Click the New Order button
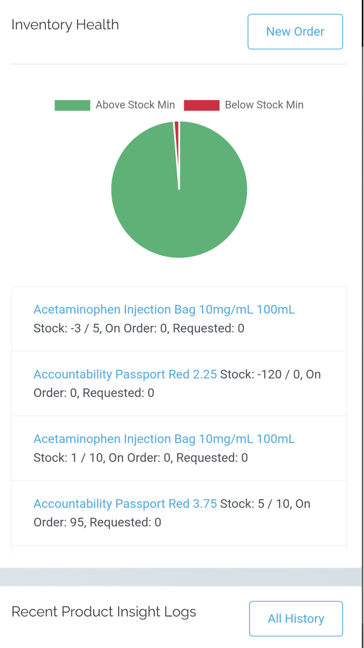Viewport: 364px width, 648px height. point(295,32)
